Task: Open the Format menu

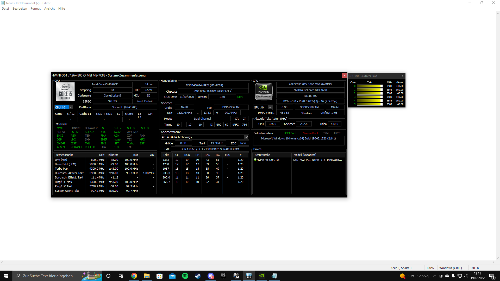Action: pyautogui.click(x=35, y=9)
